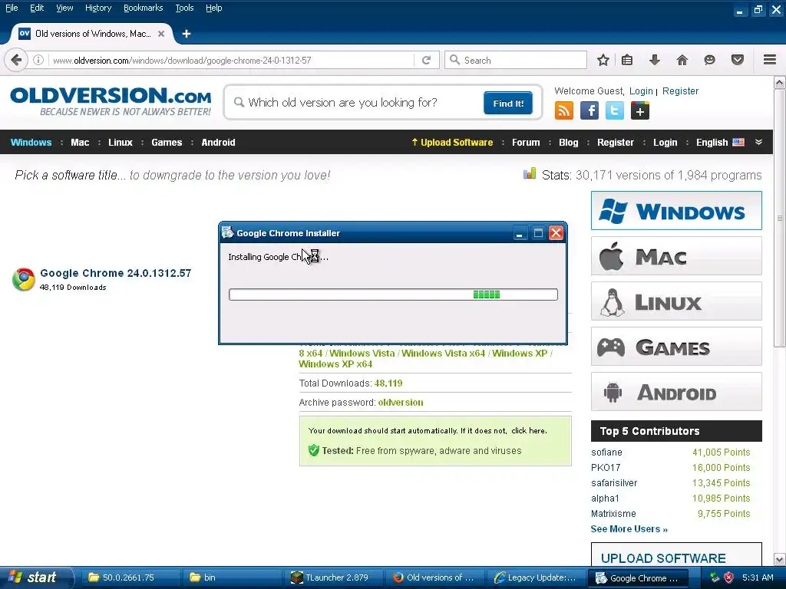Screen dimensions: 786x589
Task: Open the Edit menu
Action: click(37, 8)
